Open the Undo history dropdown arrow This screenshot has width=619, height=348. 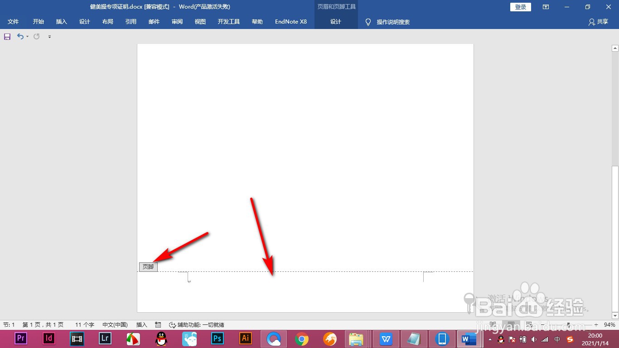pyautogui.click(x=27, y=37)
